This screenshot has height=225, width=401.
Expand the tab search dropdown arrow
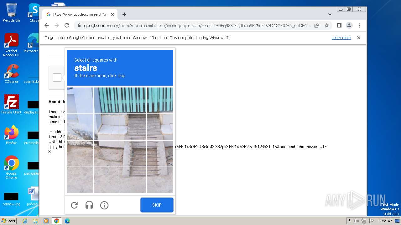330,14
